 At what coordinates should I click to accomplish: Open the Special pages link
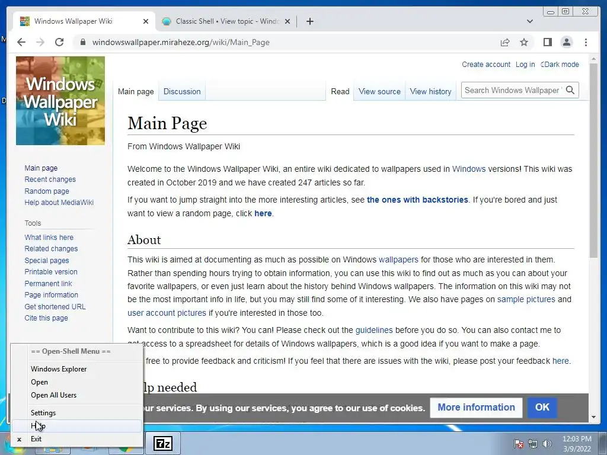[47, 261]
